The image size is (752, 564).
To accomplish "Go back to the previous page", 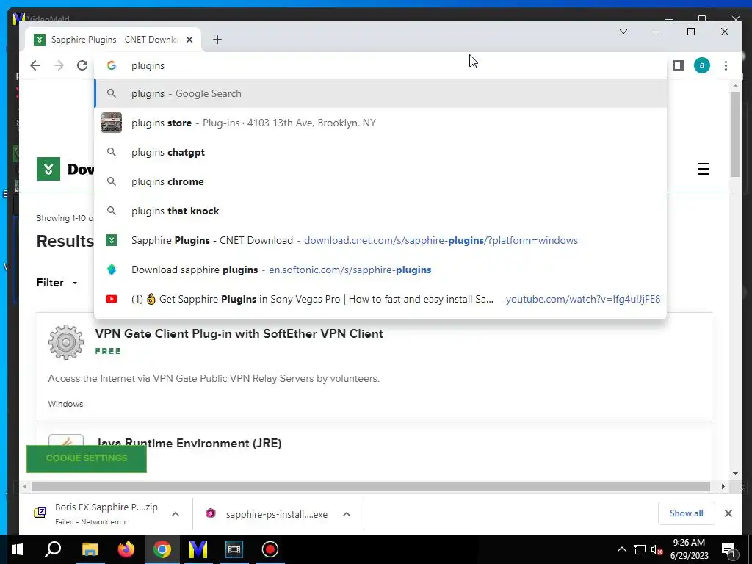I will point(35,65).
